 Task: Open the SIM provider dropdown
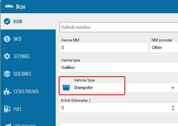(163, 48)
